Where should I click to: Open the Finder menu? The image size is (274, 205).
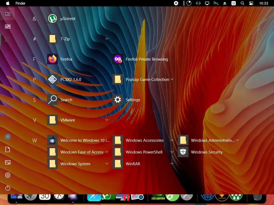tap(20, 3)
